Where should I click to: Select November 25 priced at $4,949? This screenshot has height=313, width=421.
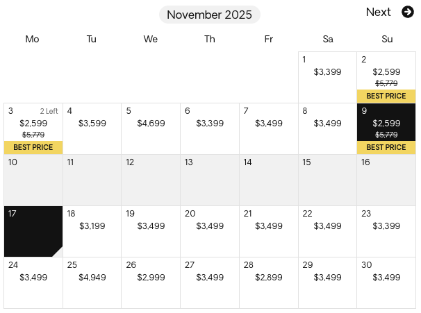(x=92, y=282)
